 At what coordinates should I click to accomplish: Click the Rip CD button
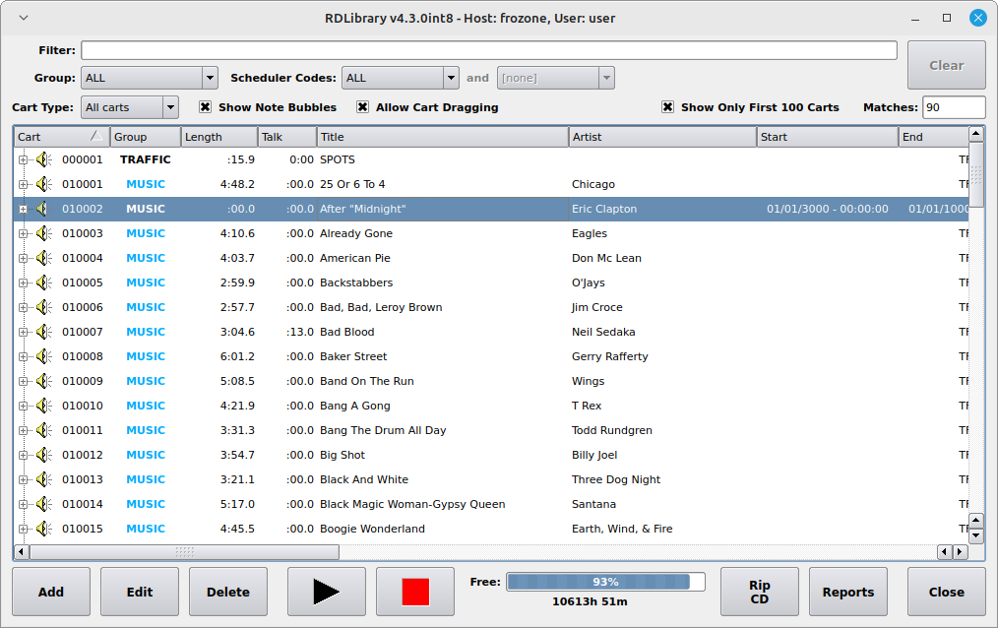[759, 592]
